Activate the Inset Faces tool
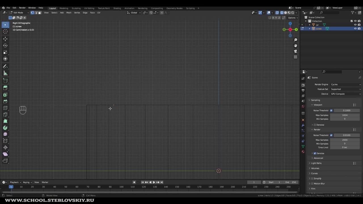Viewport: 363px width, 204px height. [x=5, y=95]
